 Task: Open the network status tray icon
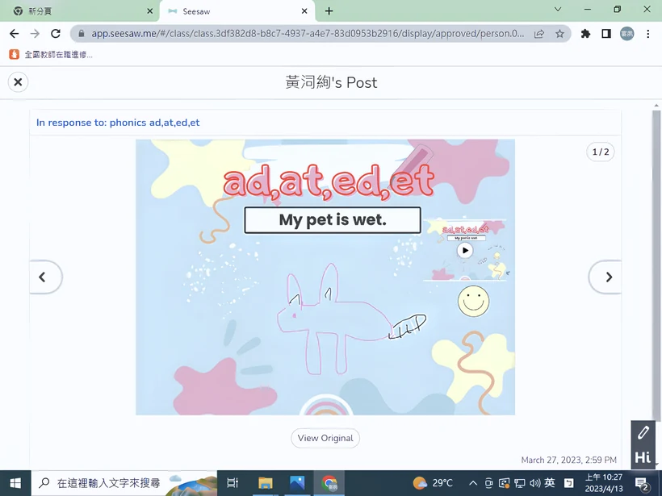click(519, 483)
